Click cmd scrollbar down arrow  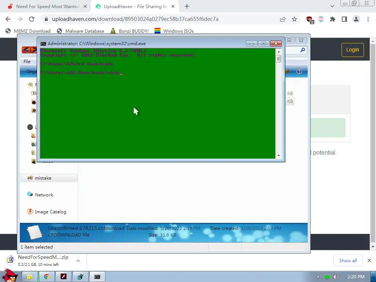point(279,156)
